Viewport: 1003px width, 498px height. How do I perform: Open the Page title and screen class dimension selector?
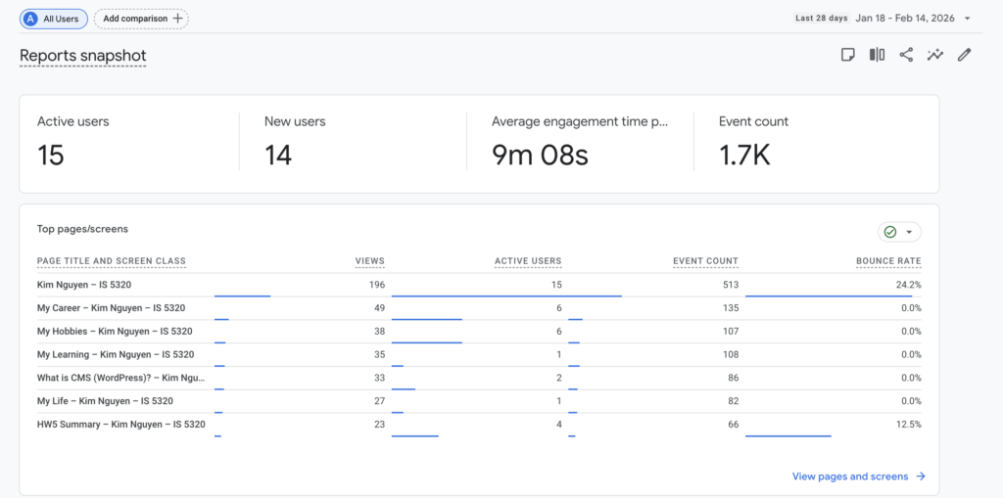tap(112, 261)
